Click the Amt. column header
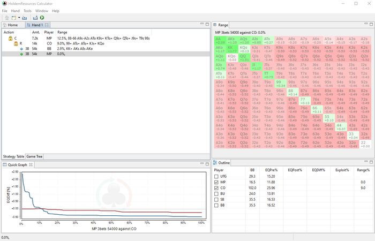375x241 pixels. tap(36, 32)
